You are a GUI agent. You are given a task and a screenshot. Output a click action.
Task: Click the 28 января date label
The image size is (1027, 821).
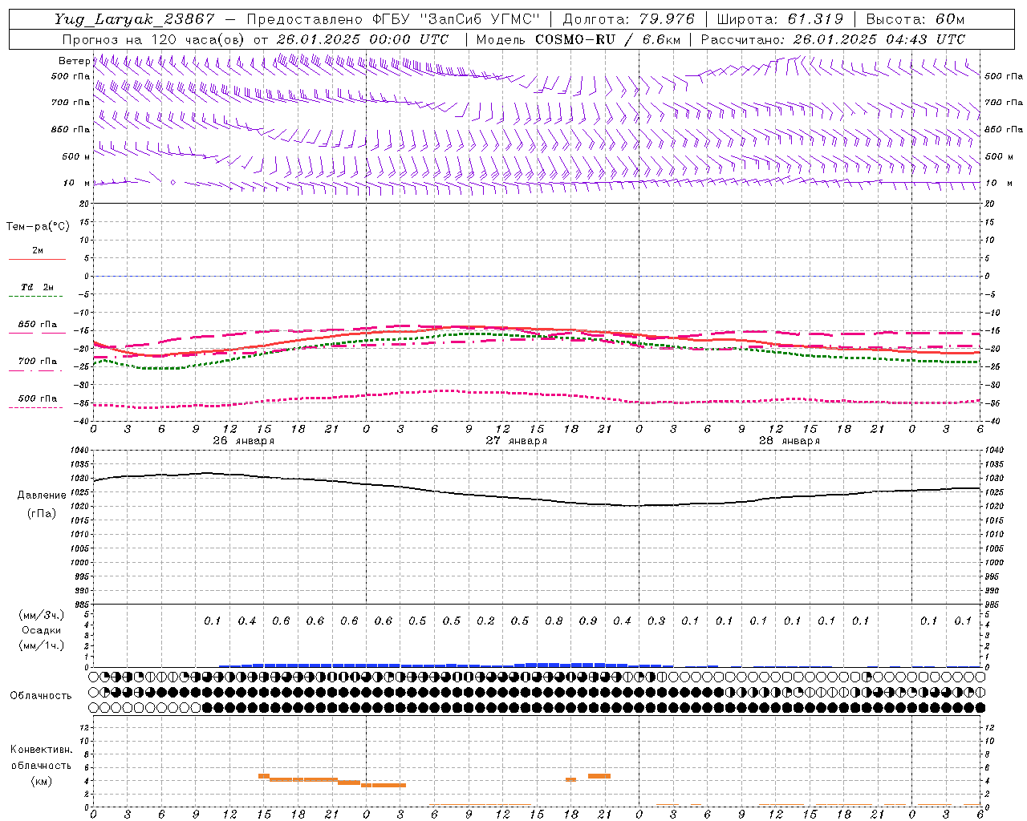coord(790,441)
